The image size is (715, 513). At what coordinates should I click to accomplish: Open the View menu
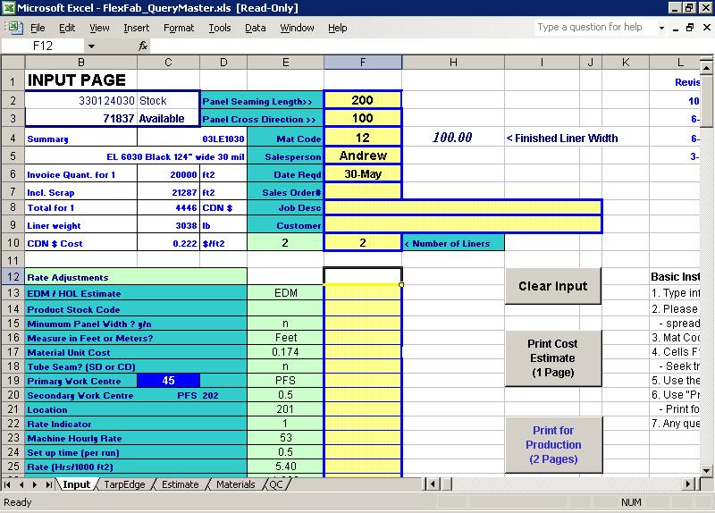coord(99,28)
